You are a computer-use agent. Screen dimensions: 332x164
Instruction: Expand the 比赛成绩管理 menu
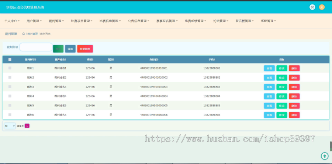point(195,21)
